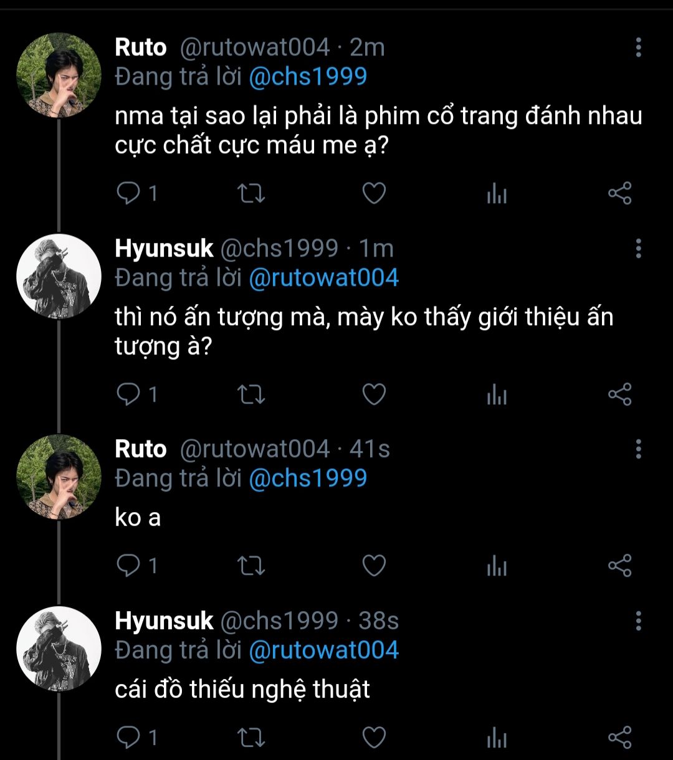Expand options menu for Ruto's 41s tweet
673x760 pixels.
point(638,449)
